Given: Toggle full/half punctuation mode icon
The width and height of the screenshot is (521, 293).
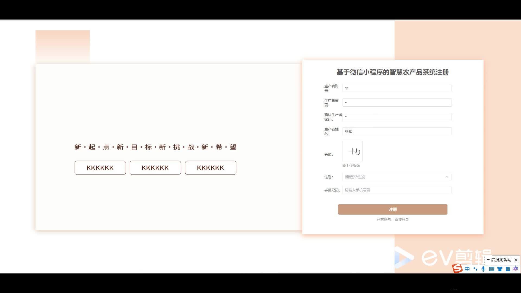Looking at the screenshot, I should pyautogui.click(x=475, y=269).
